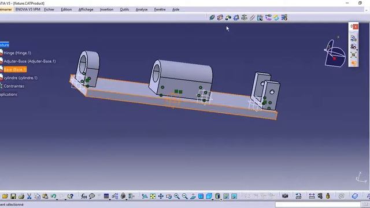Open the Outils menu

tap(124, 9)
